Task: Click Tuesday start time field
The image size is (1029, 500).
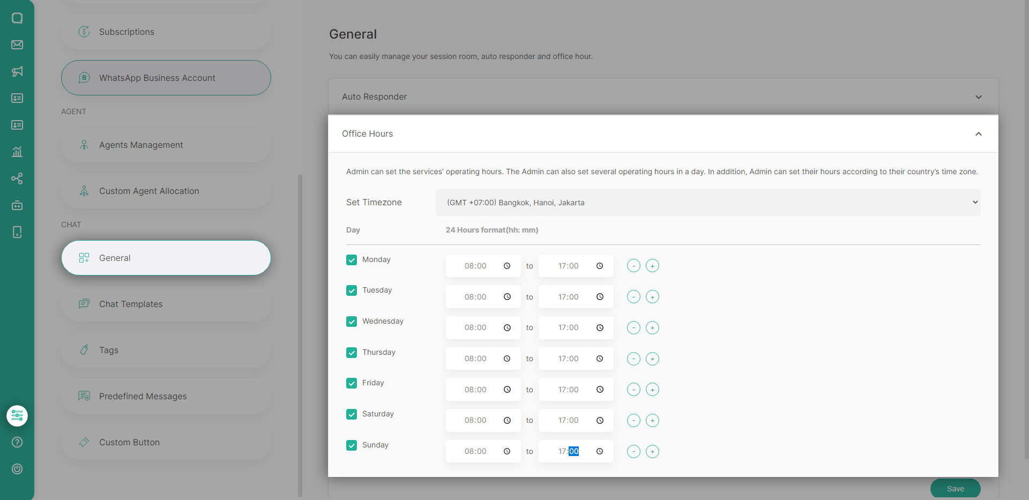Action: click(476, 297)
